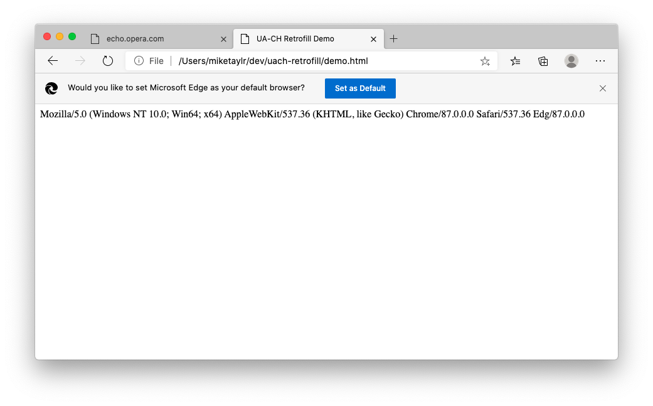
Task: Switch to the echo.opera.com tab
Action: point(151,38)
